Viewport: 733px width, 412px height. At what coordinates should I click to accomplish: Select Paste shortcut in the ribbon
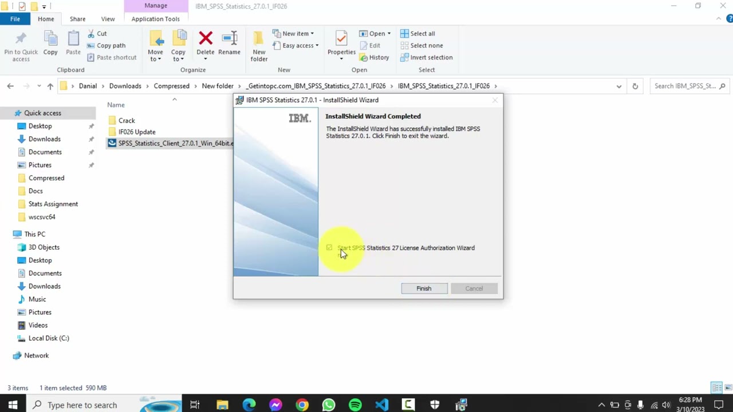[x=112, y=58]
